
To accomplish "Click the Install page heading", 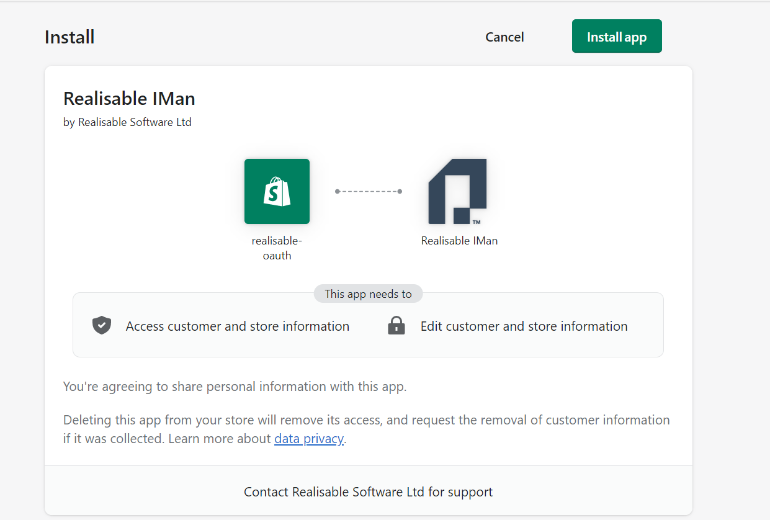I will point(69,37).
